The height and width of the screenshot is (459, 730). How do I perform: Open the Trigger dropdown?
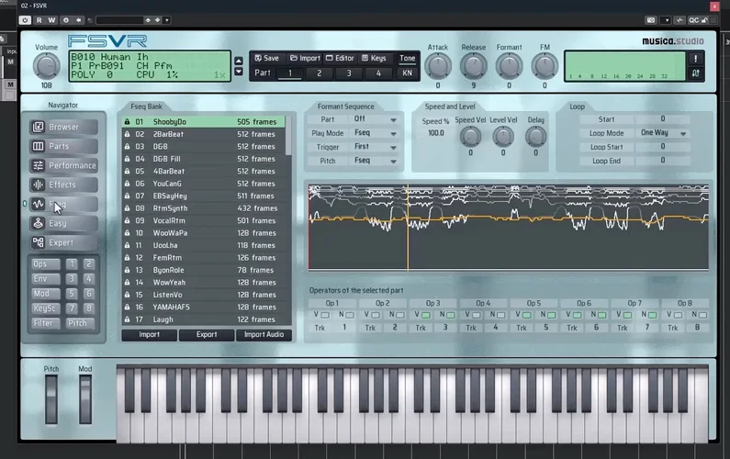pyautogui.click(x=376, y=147)
